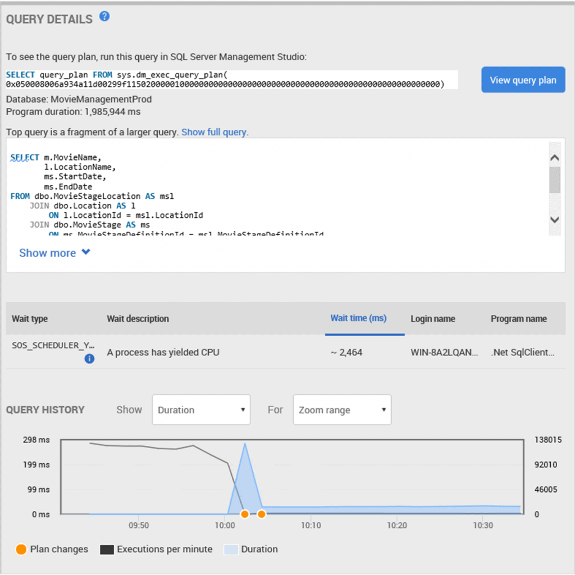Click the scroll-down arrow on the query viewer

click(x=554, y=220)
